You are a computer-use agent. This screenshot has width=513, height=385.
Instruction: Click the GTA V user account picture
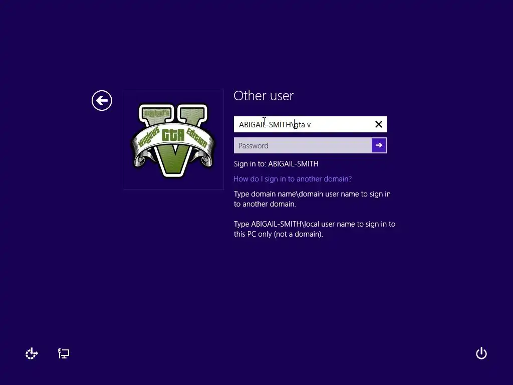click(174, 140)
